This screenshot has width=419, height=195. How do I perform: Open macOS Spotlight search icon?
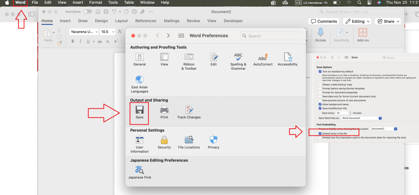click(x=359, y=3)
